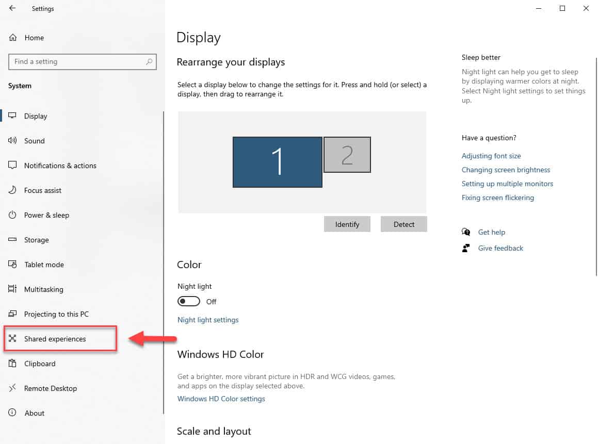Open Adjusting font size help link

click(491, 156)
